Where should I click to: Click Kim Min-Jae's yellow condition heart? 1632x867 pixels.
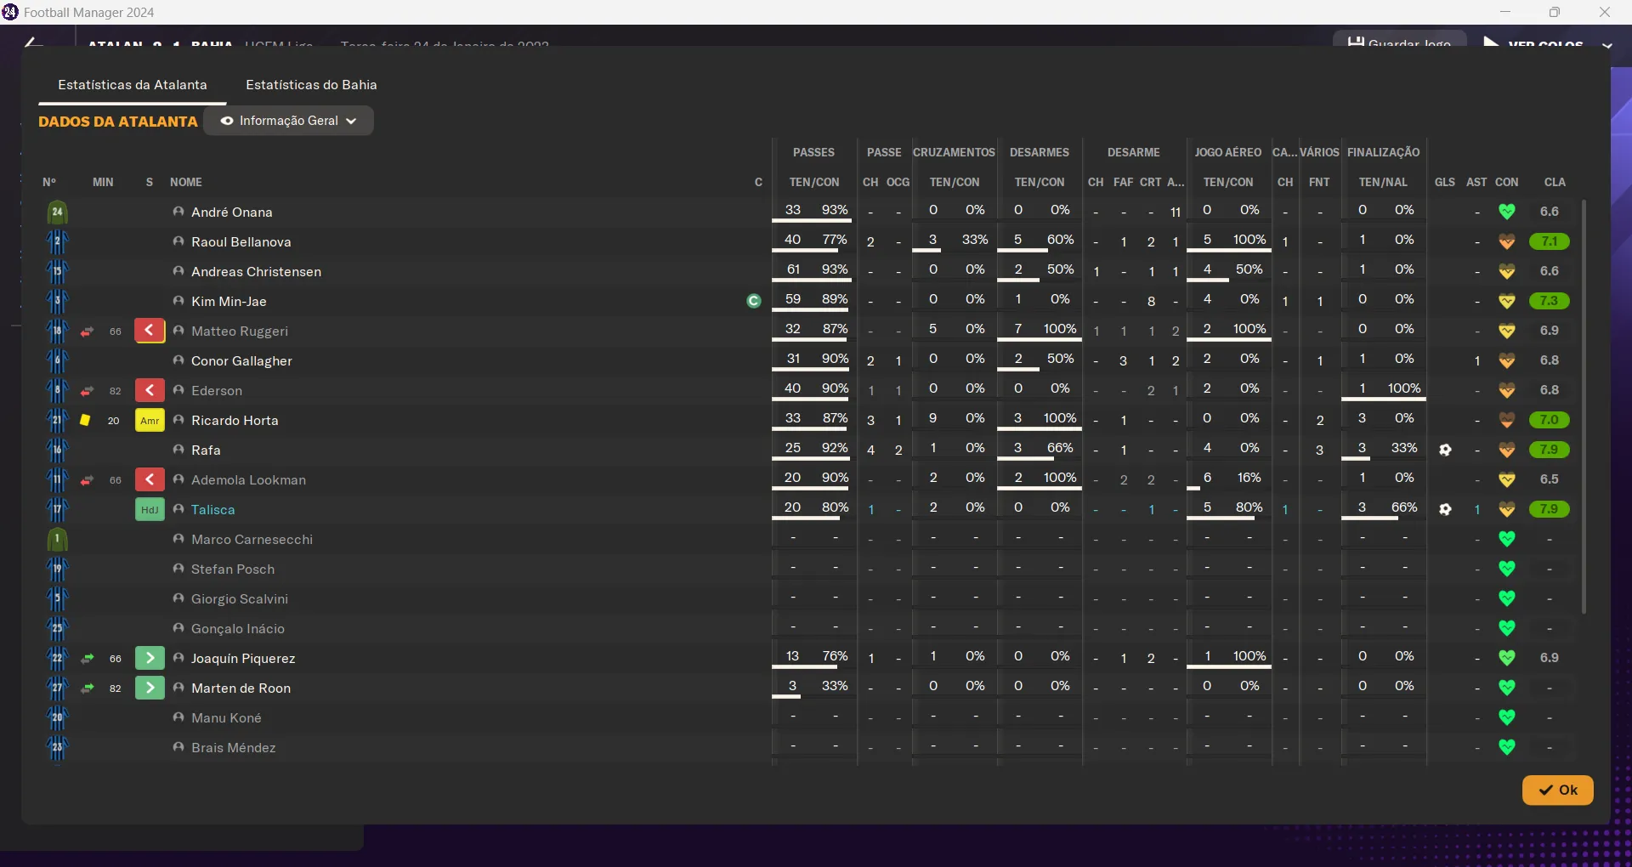[1507, 301]
